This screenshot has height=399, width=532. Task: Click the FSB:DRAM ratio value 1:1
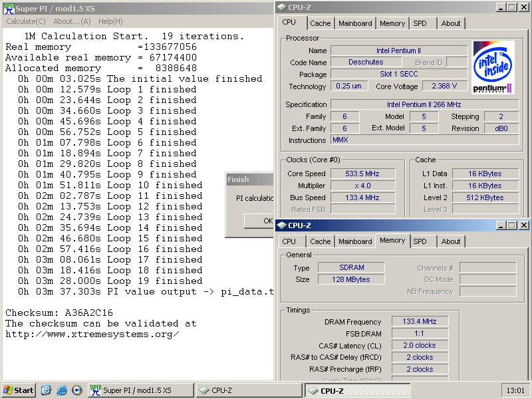click(x=420, y=334)
